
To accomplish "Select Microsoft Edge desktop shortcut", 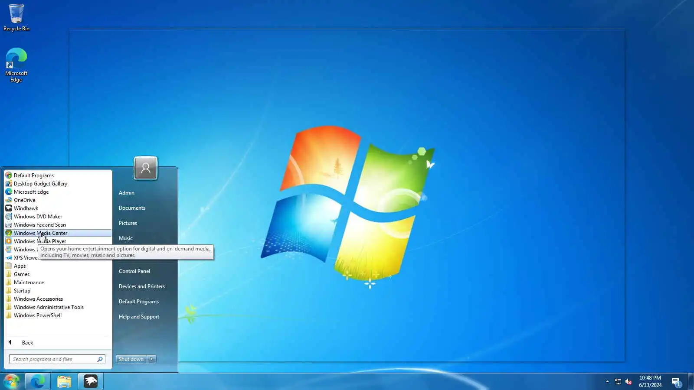I will (16, 65).
